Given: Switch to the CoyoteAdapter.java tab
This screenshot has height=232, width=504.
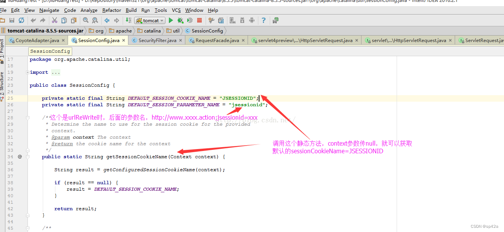Looking at the screenshot, I should [37, 40].
